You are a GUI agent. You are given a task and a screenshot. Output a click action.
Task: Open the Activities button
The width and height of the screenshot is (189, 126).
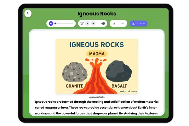pyautogui.click(x=139, y=23)
